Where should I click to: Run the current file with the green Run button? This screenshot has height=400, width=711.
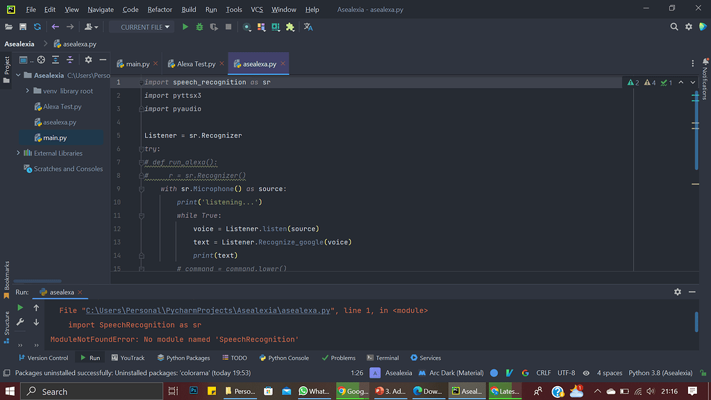(185, 27)
